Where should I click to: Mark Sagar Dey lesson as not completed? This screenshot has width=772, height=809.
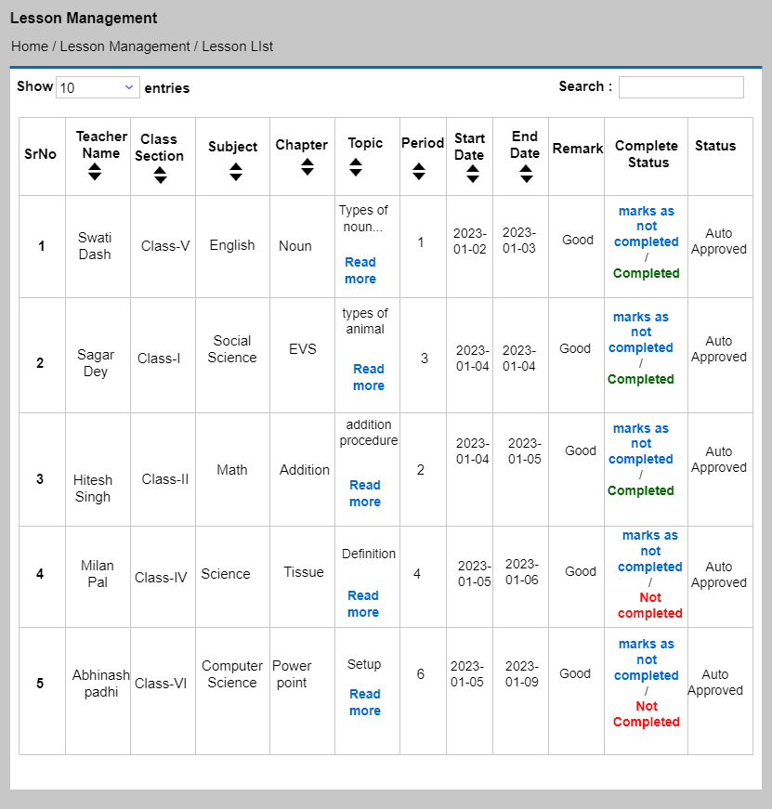click(x=640, y=333)
